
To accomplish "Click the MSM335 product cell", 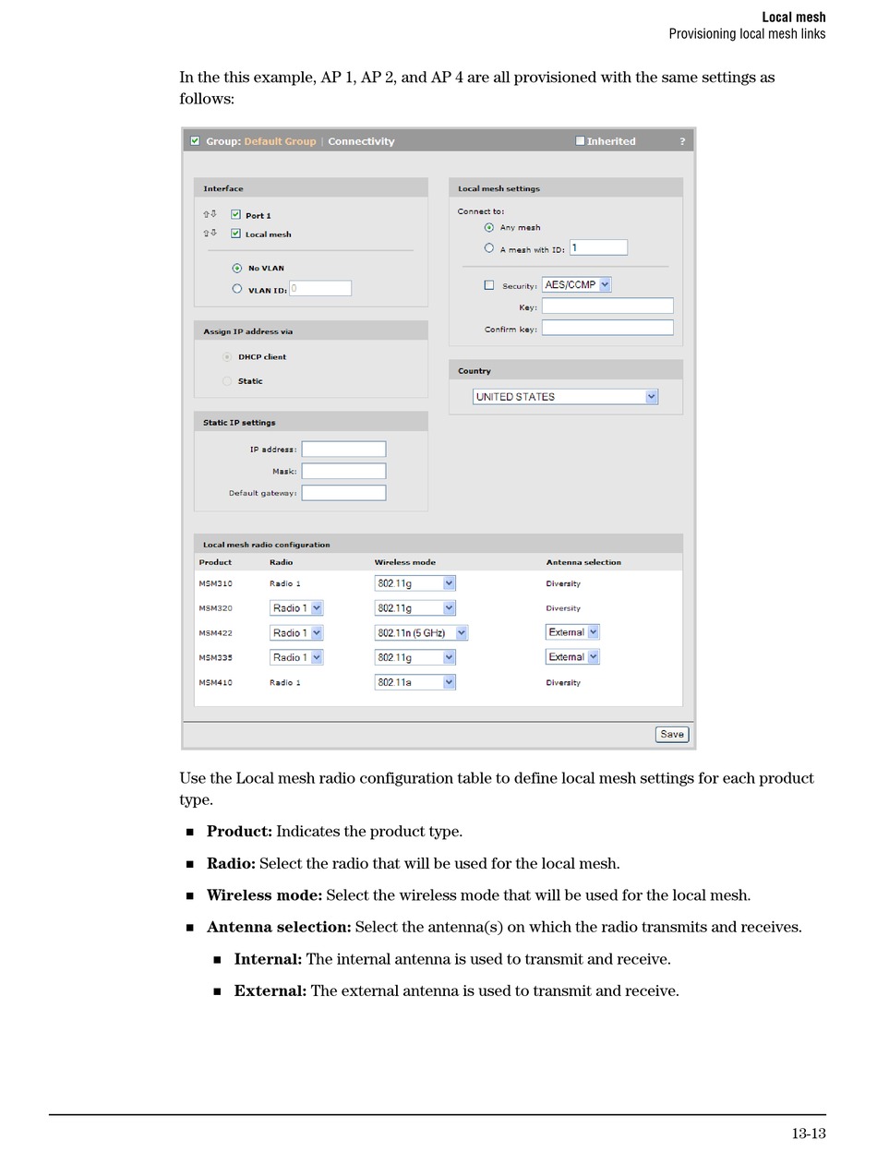I will point(216,658).
